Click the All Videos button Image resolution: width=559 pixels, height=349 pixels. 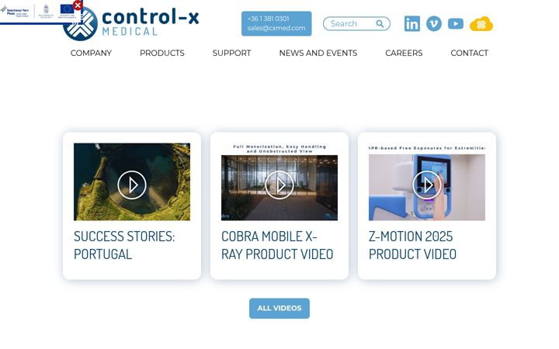click(279, 309)
